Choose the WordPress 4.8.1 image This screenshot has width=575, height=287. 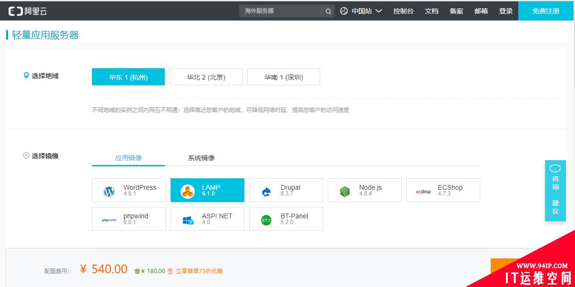click(129, 190)
